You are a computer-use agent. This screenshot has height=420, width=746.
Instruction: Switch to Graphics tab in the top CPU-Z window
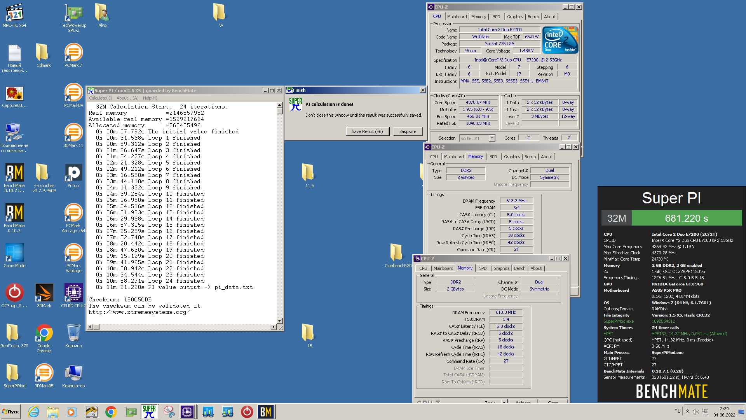click(515, 17)
